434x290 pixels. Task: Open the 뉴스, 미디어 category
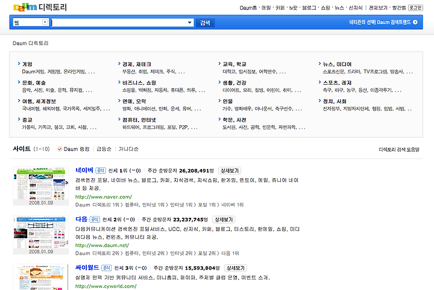[337, 64]
